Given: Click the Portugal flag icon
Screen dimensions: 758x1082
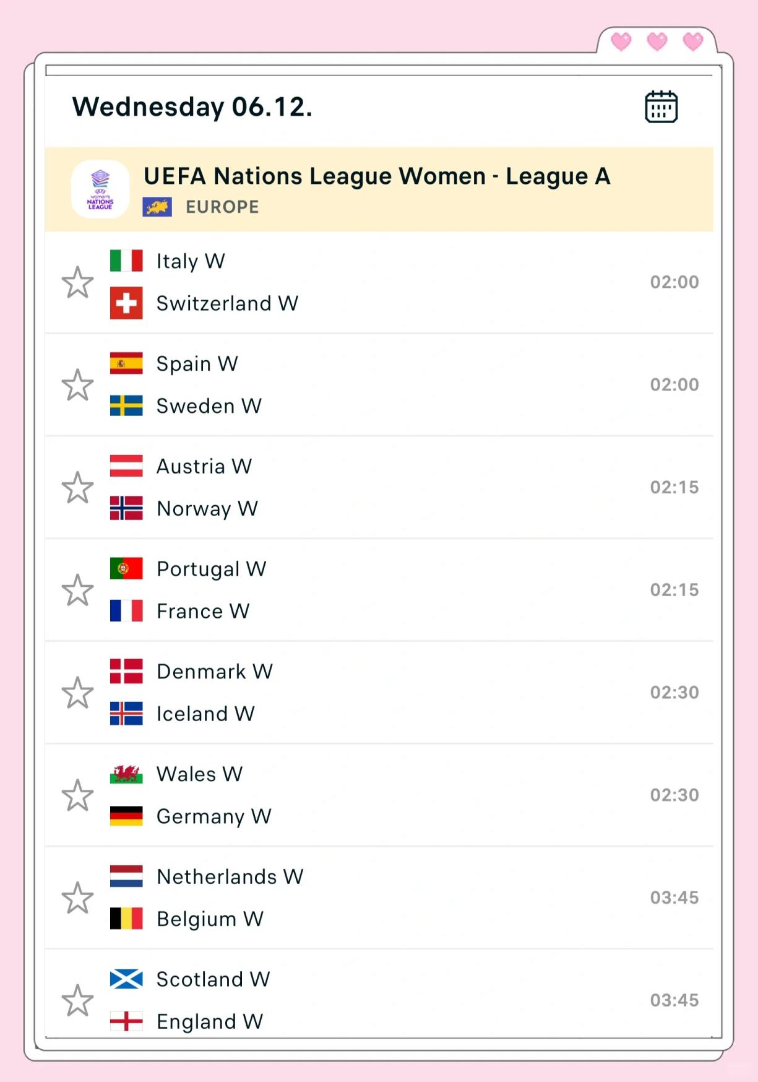Looking at the screenshot, I should (x=126, y=568).
